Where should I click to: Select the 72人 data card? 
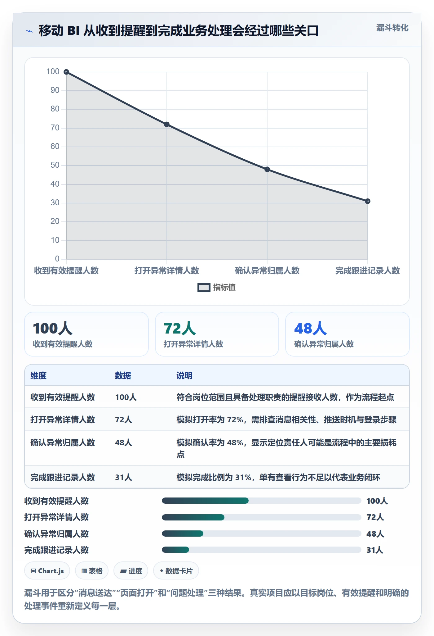tap(217, 334)
